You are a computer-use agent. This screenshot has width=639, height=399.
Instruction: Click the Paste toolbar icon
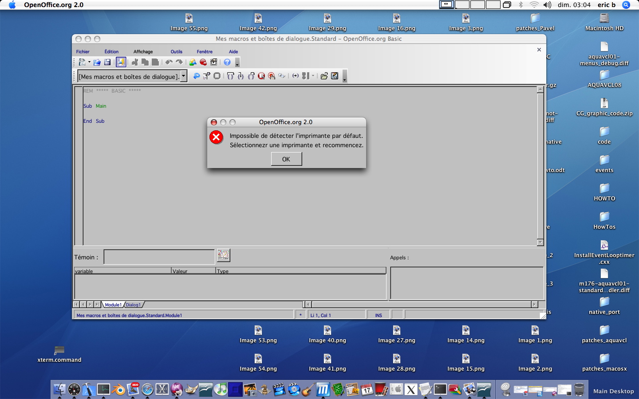point(155,63)
